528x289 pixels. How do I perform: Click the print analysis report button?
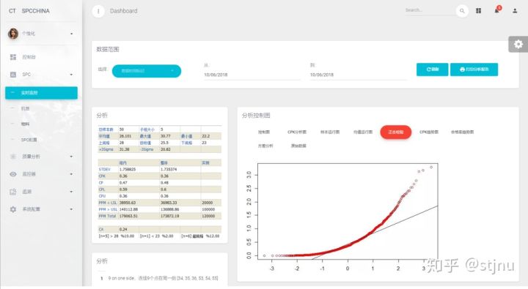(x=474, y=70)
